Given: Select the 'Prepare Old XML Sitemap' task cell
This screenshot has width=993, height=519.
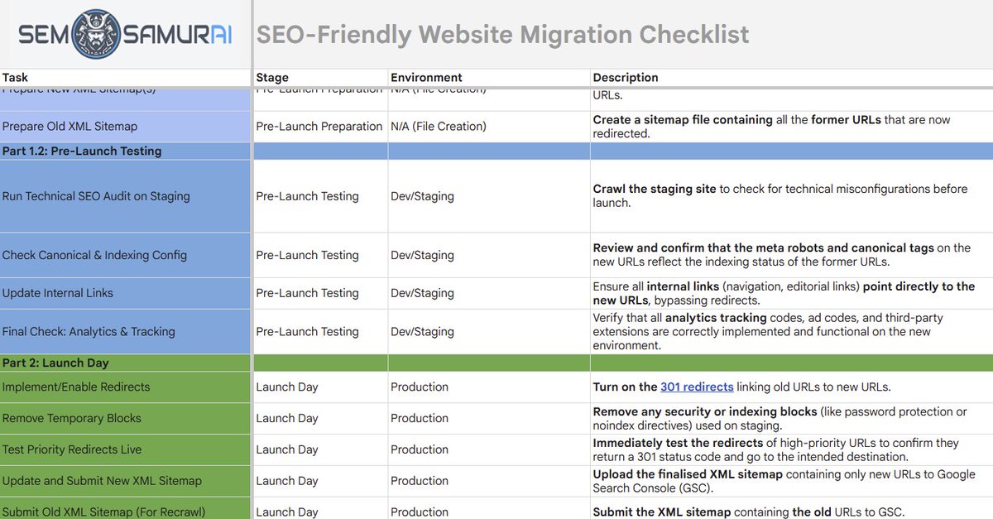Looking at the screenshot, I should [x=126, y=127].
